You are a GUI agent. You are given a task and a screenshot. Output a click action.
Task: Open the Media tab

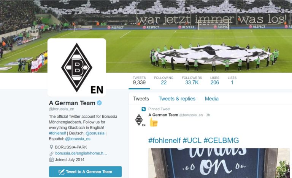click(211, 98)
